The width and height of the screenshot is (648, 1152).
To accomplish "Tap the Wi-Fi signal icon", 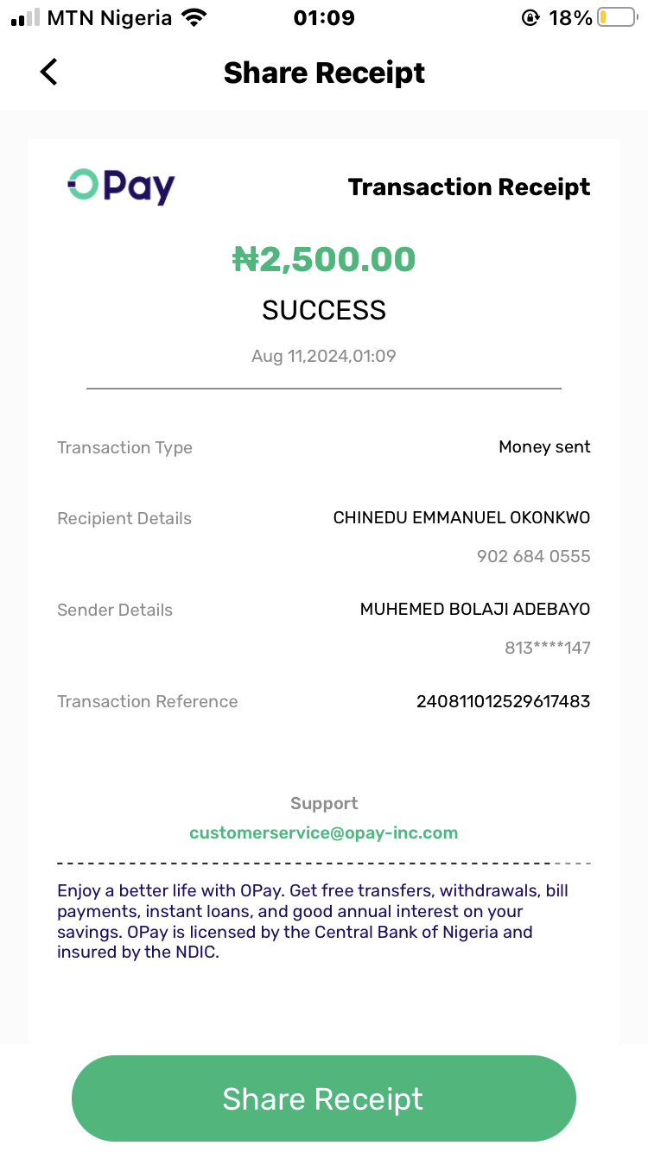I will 195,18.
